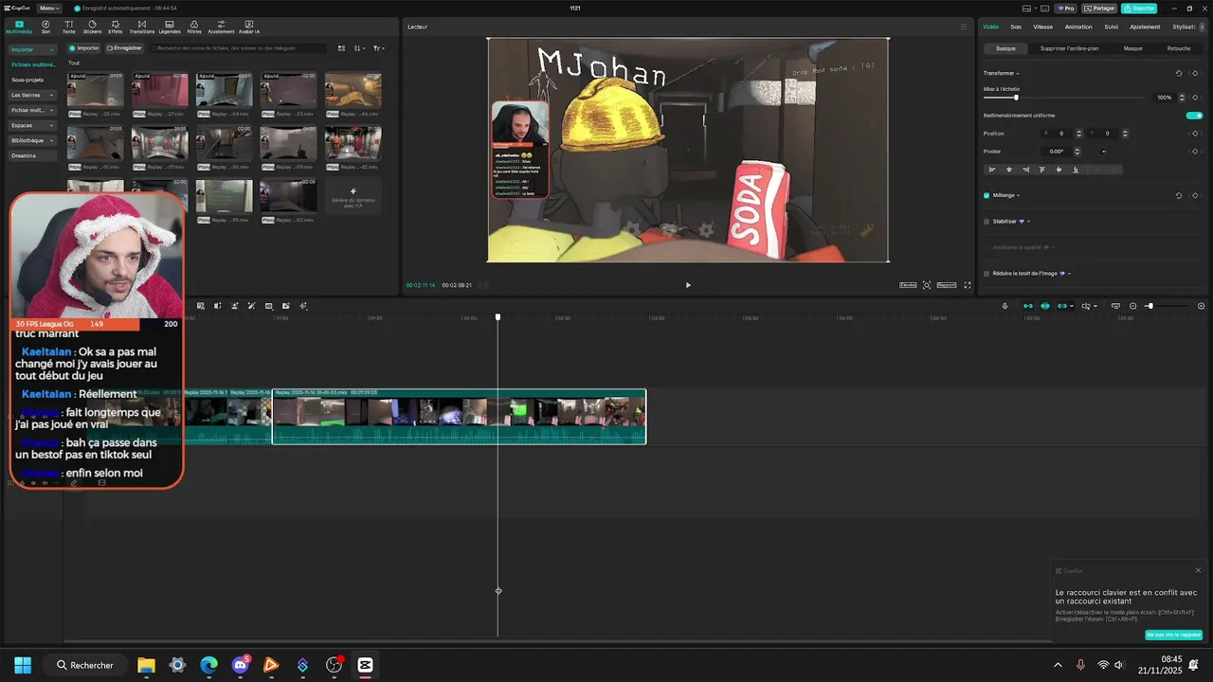Enable Réduire le bruit de l'image
Viewport: 1213px width, 682px height.
click(987, 274)
